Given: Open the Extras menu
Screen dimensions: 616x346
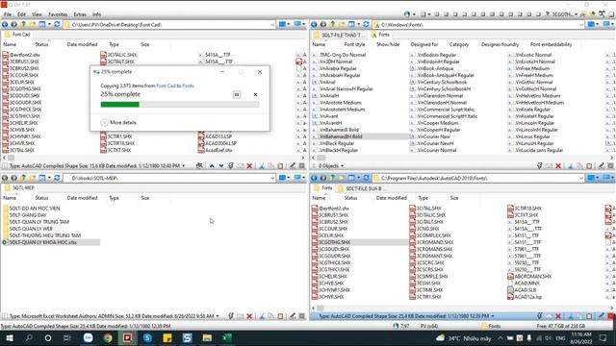Looking at the screenshot, I should [80, 14].
